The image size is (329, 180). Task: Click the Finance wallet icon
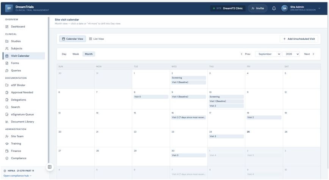coord(7,151)
